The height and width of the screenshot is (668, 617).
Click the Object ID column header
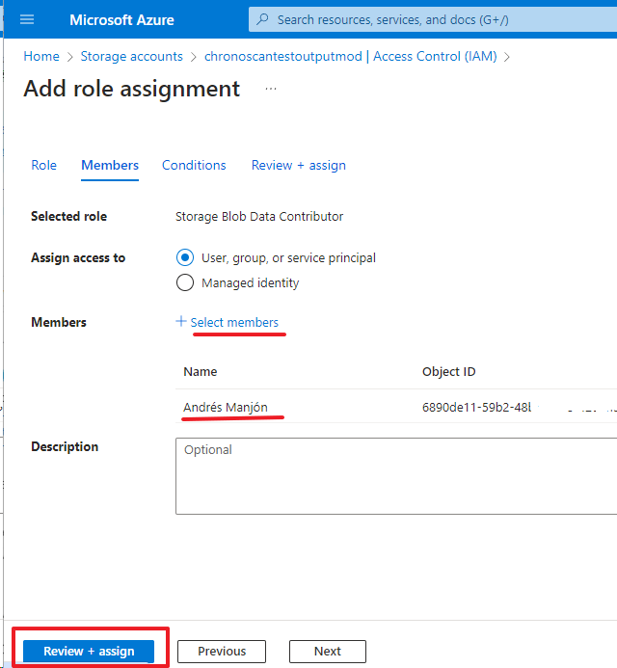[x=448, y=372]
